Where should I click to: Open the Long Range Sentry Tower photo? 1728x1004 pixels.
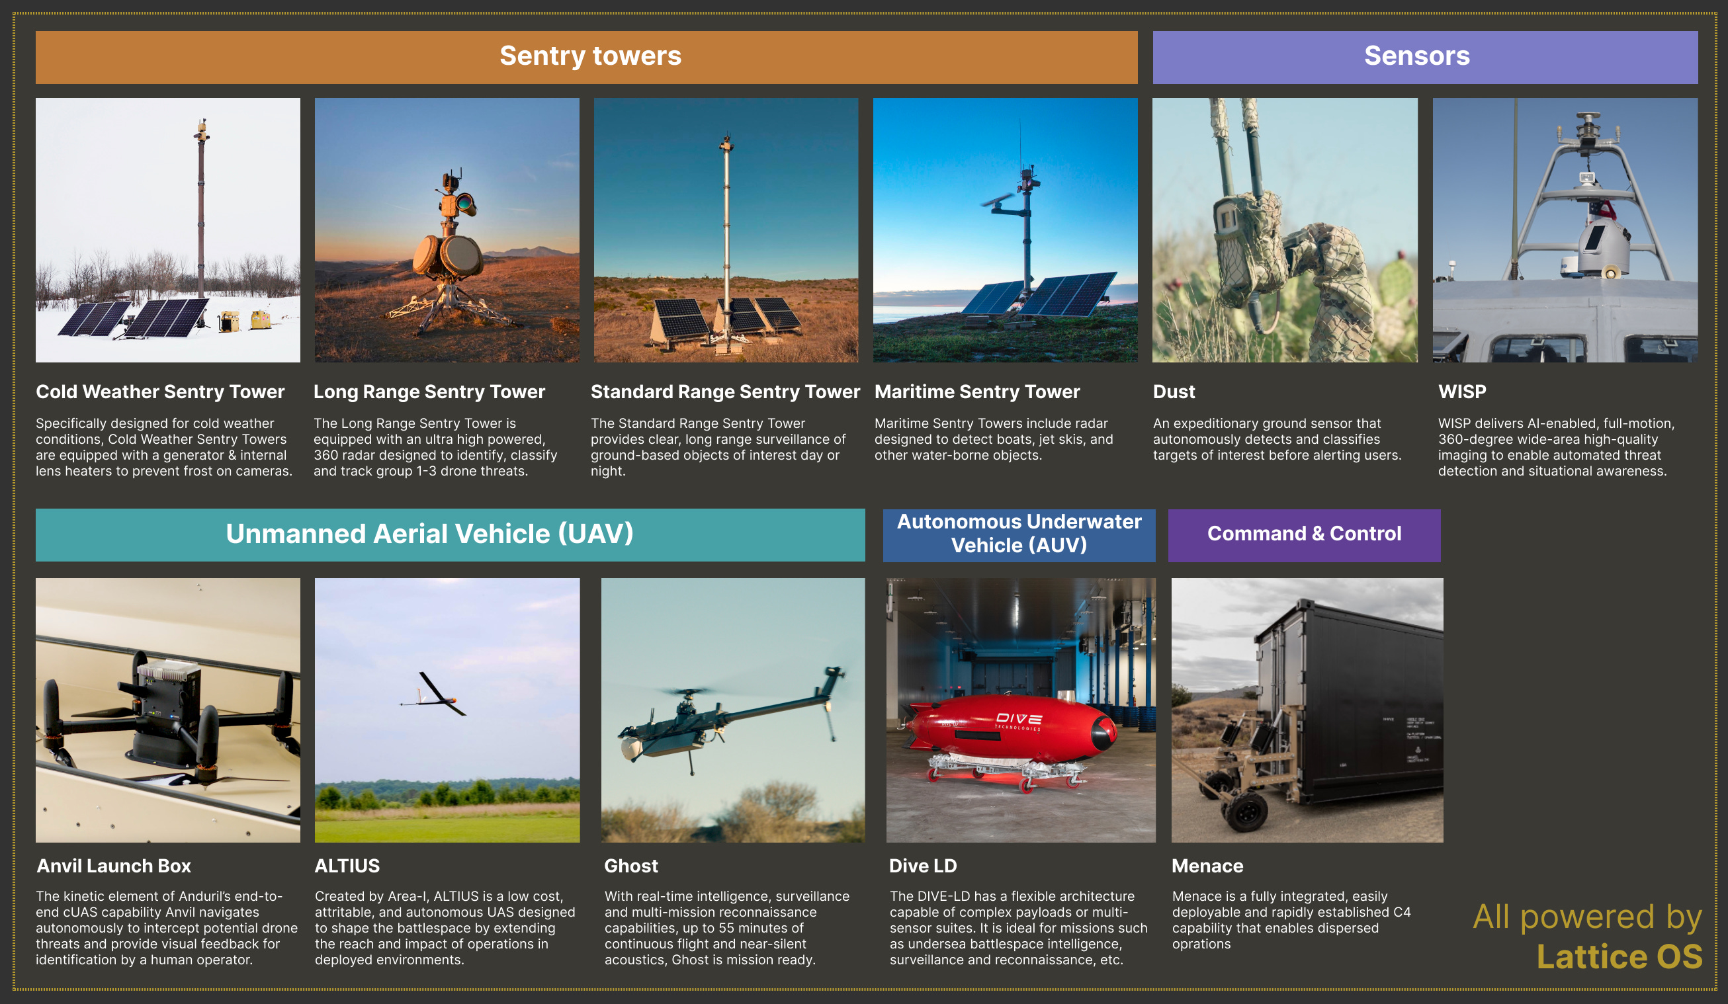click(x=447, y=230)
